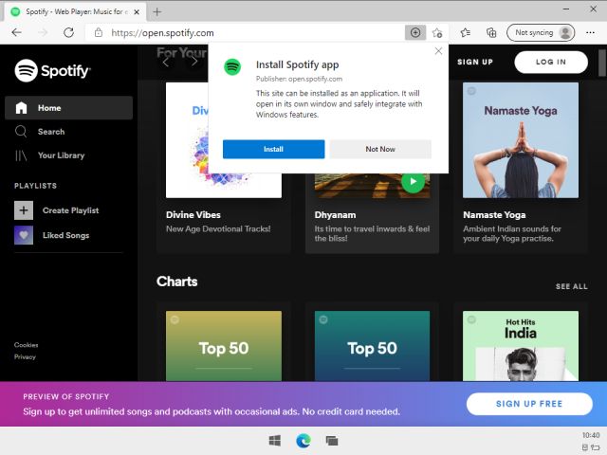The height and width of the screenshot is (455, 607).
Task: Open Search in the Spotify sidebar
Action: coord(51,132)
